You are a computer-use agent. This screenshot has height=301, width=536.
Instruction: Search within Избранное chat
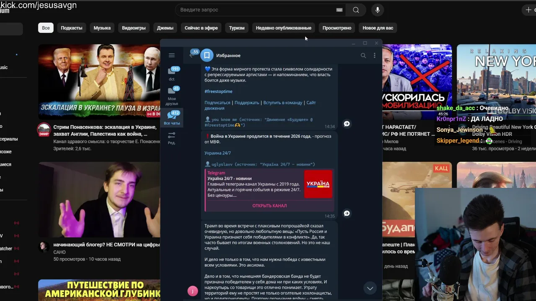(363, 55)
